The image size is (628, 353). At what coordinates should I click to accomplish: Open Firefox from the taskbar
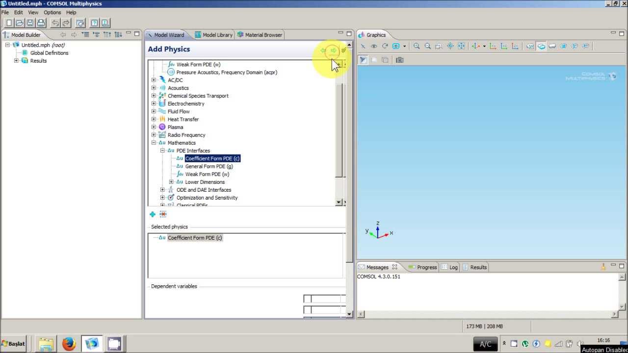[x=69, y=344]
